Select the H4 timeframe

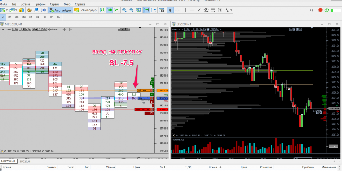(x=38, y=17)
